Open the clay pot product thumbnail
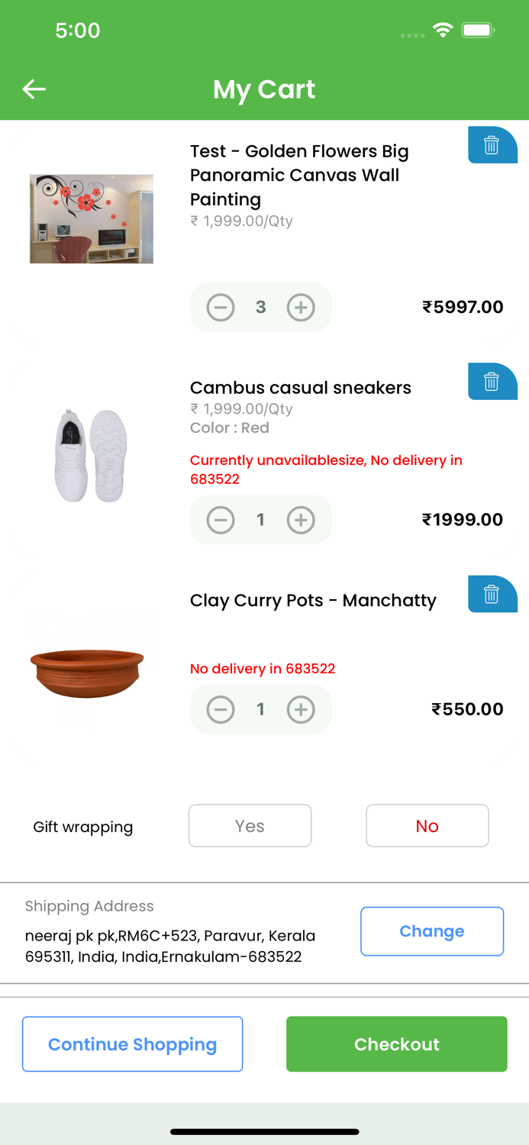 [87, 672]
